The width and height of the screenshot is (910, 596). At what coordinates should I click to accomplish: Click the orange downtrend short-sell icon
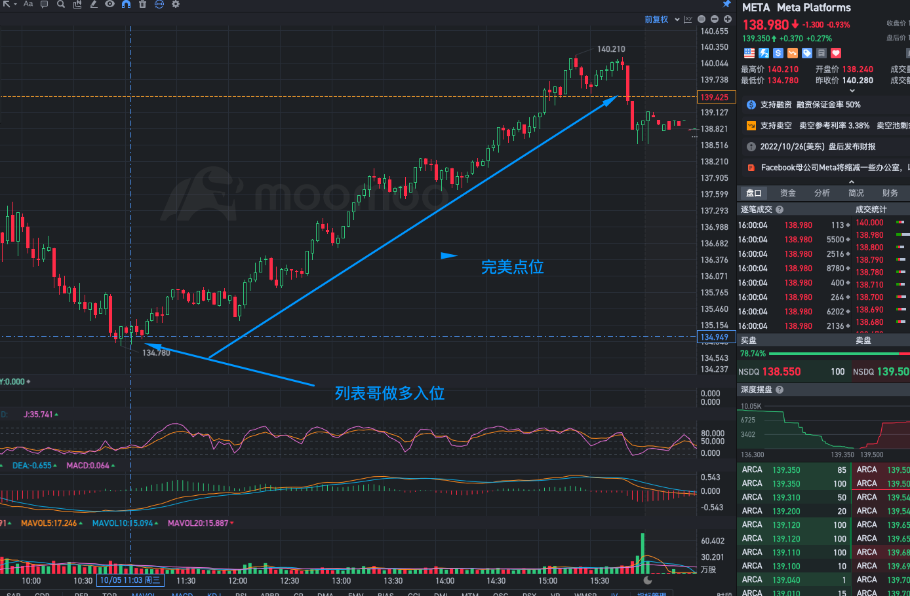tap(793, 53)
